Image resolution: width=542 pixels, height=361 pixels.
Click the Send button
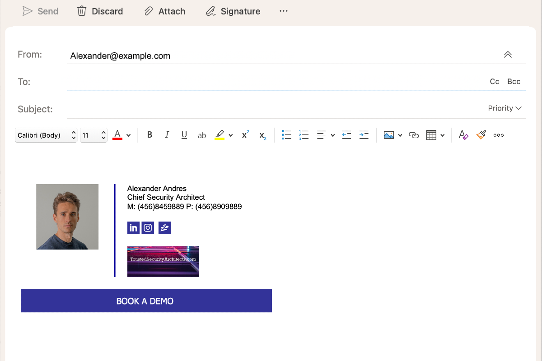(41, 11)
